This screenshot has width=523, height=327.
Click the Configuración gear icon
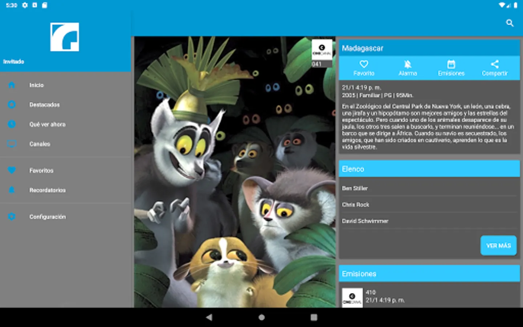(12, 217)
